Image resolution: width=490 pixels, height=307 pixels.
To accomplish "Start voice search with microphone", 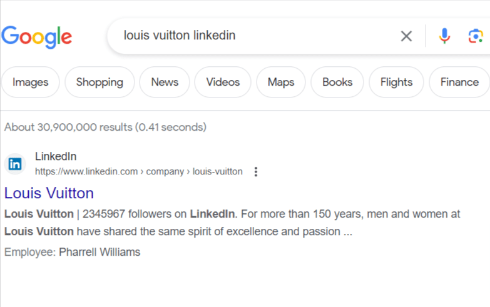I will click(444, 36).
